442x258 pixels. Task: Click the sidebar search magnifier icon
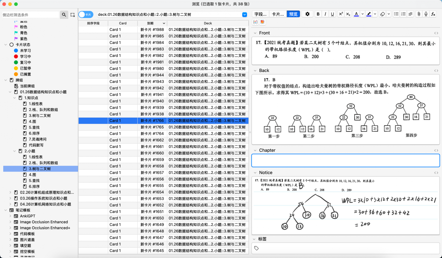pyautogui.click(x=64, y=14)
